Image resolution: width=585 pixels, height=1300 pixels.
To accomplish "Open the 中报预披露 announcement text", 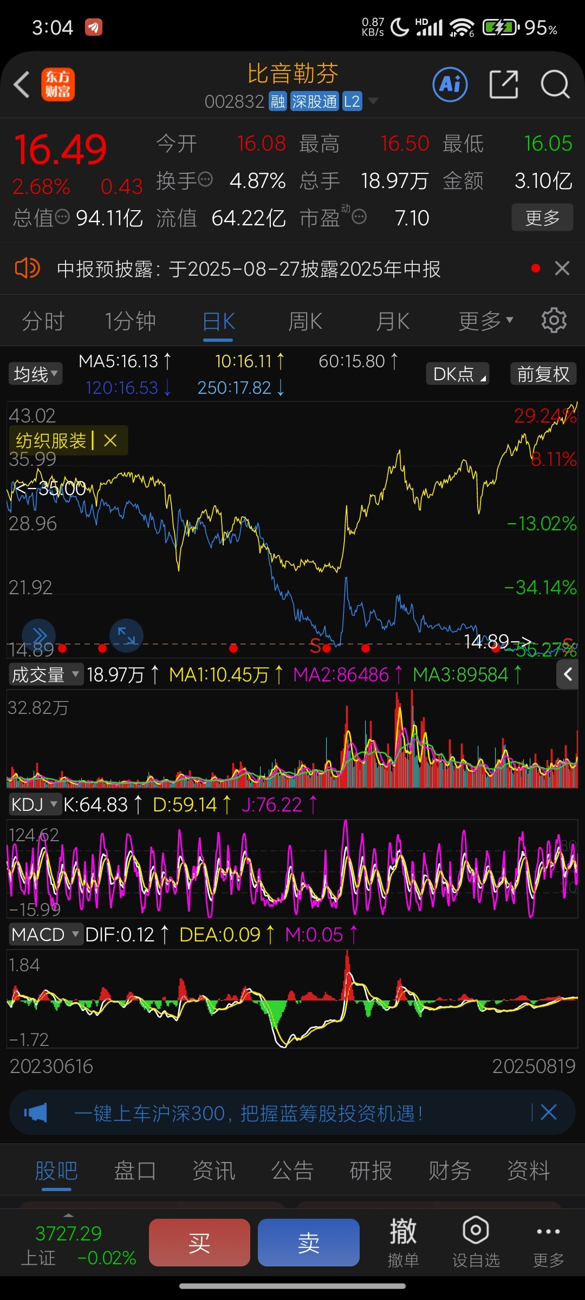I will (249, 268).
